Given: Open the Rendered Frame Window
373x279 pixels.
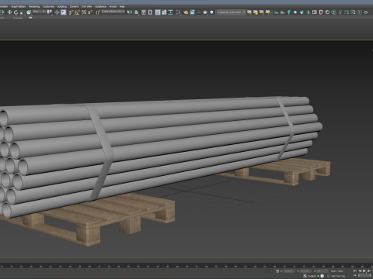Looking at the screenshot, I should (192, 12).
